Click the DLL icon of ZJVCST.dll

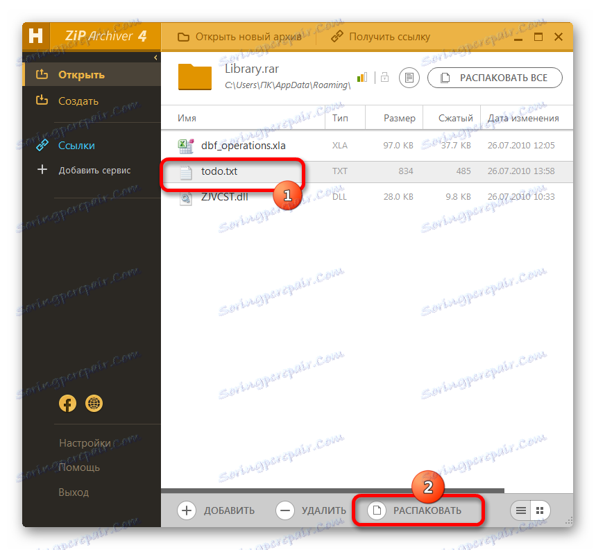tap(186, 198)
